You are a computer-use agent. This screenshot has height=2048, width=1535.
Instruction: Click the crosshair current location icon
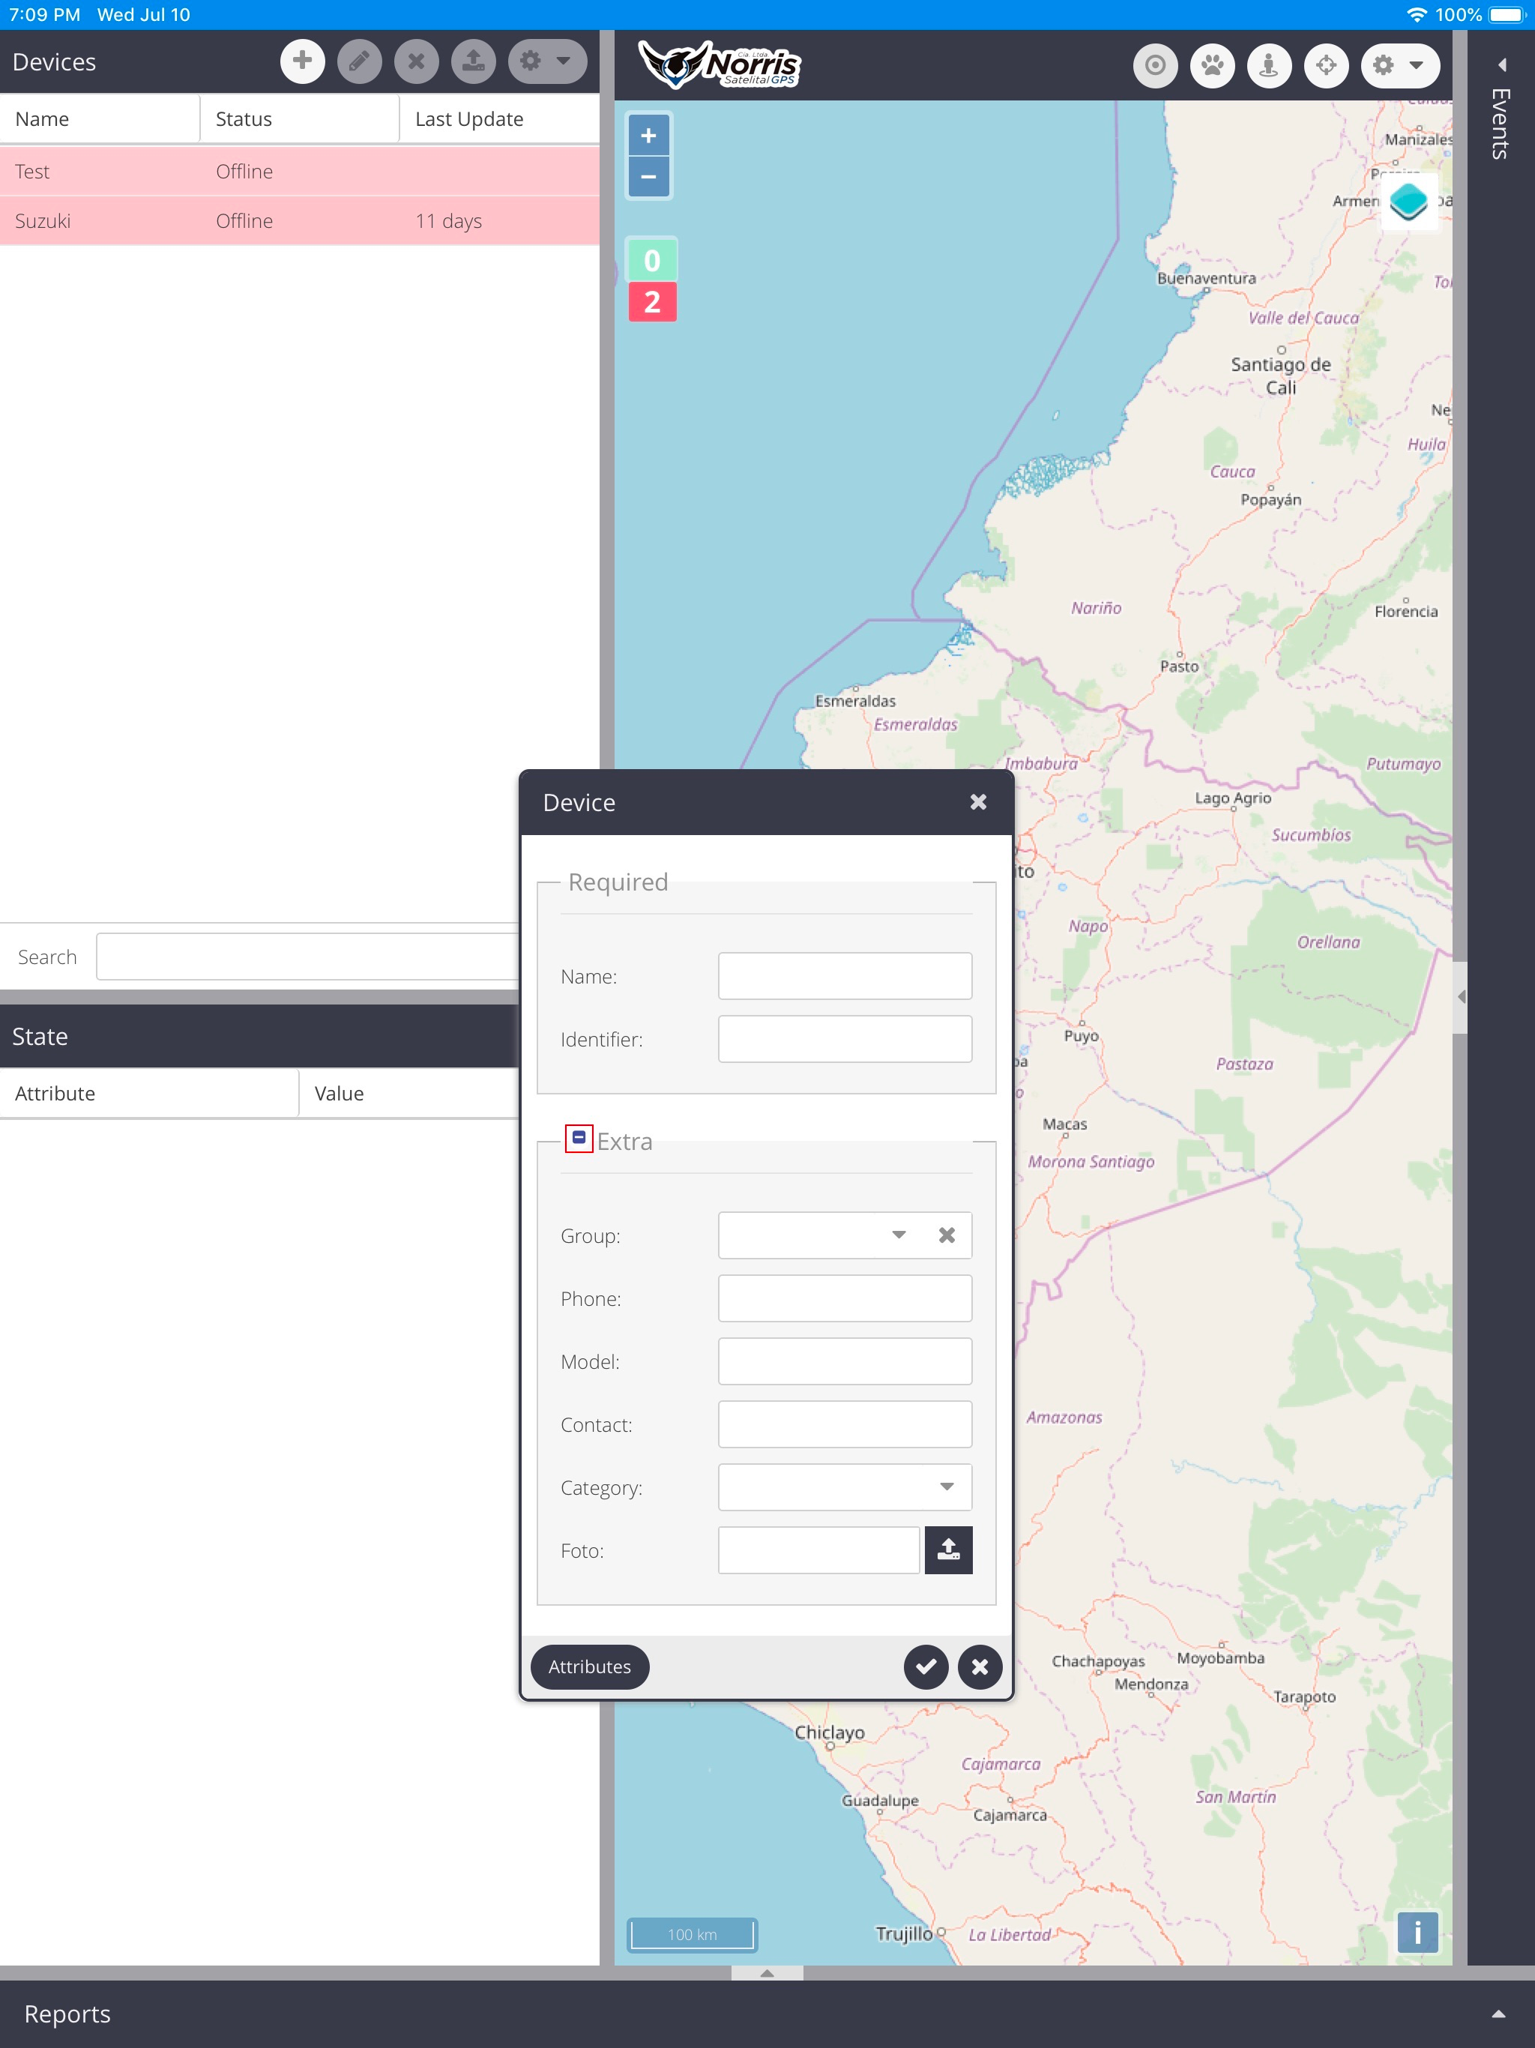(x=1326, y=66)
